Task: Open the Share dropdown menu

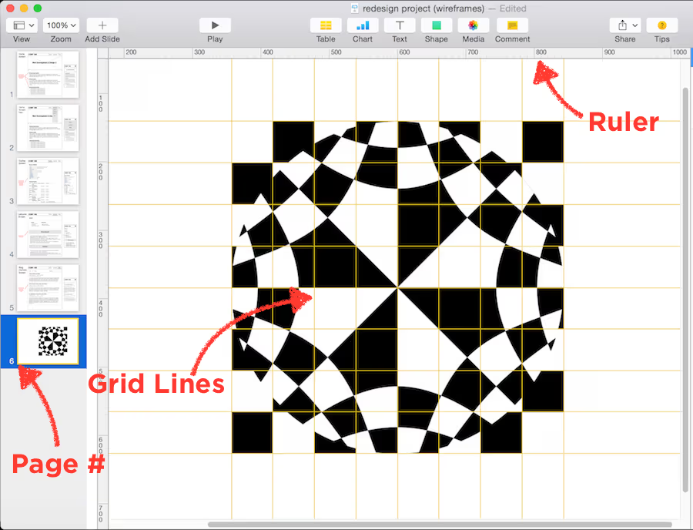Action: pos(624,25)
